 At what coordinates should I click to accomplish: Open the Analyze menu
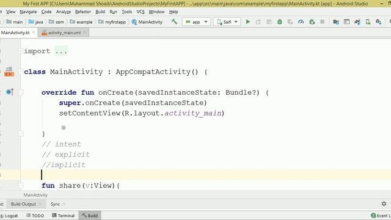pos(64,12)
